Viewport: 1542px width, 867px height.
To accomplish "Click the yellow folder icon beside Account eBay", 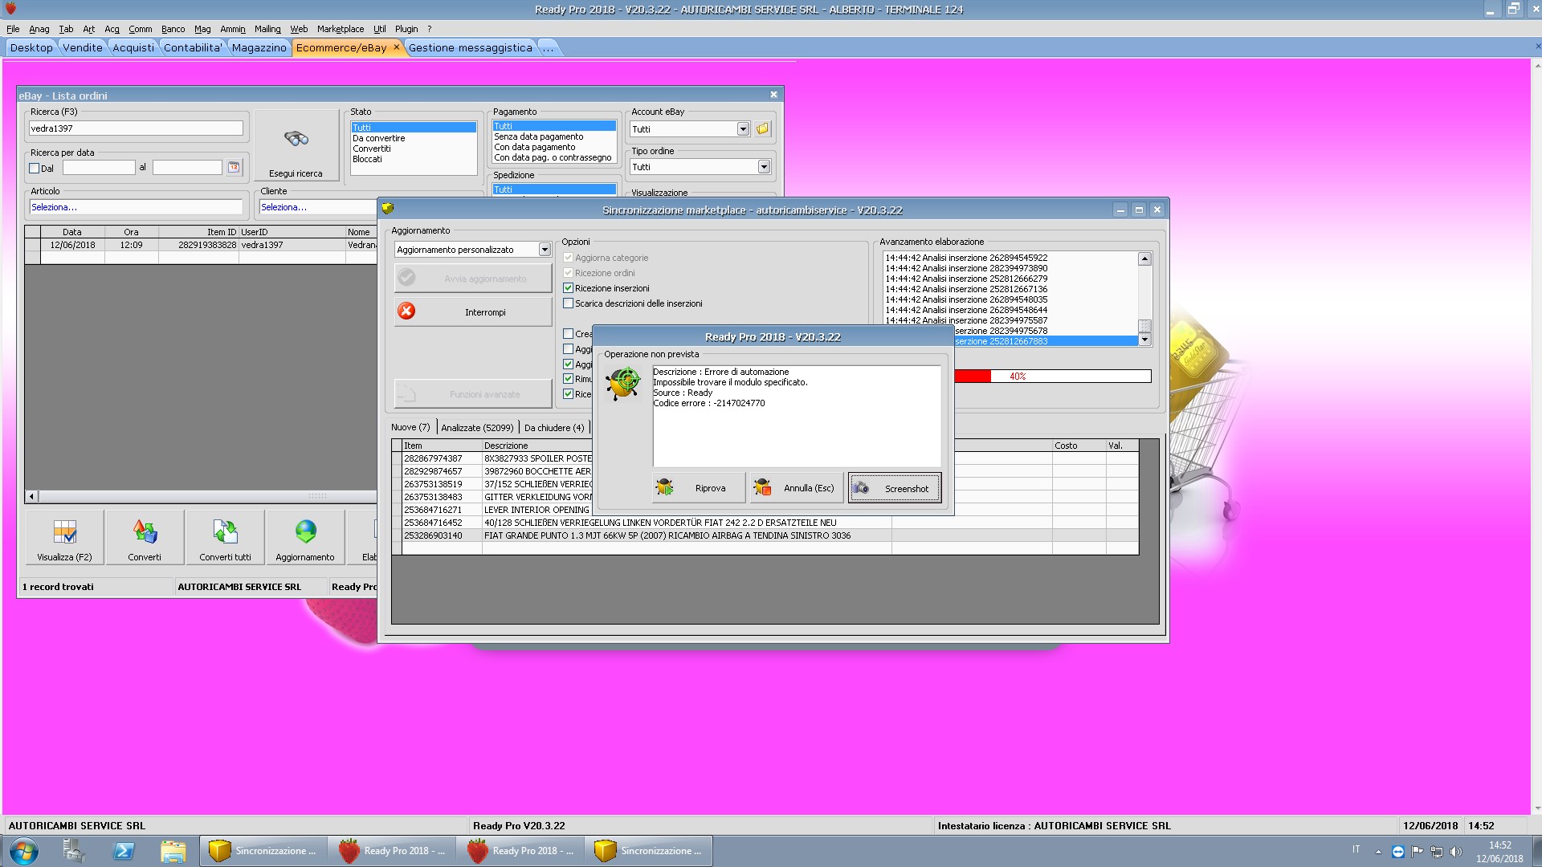I will [762, 128].
